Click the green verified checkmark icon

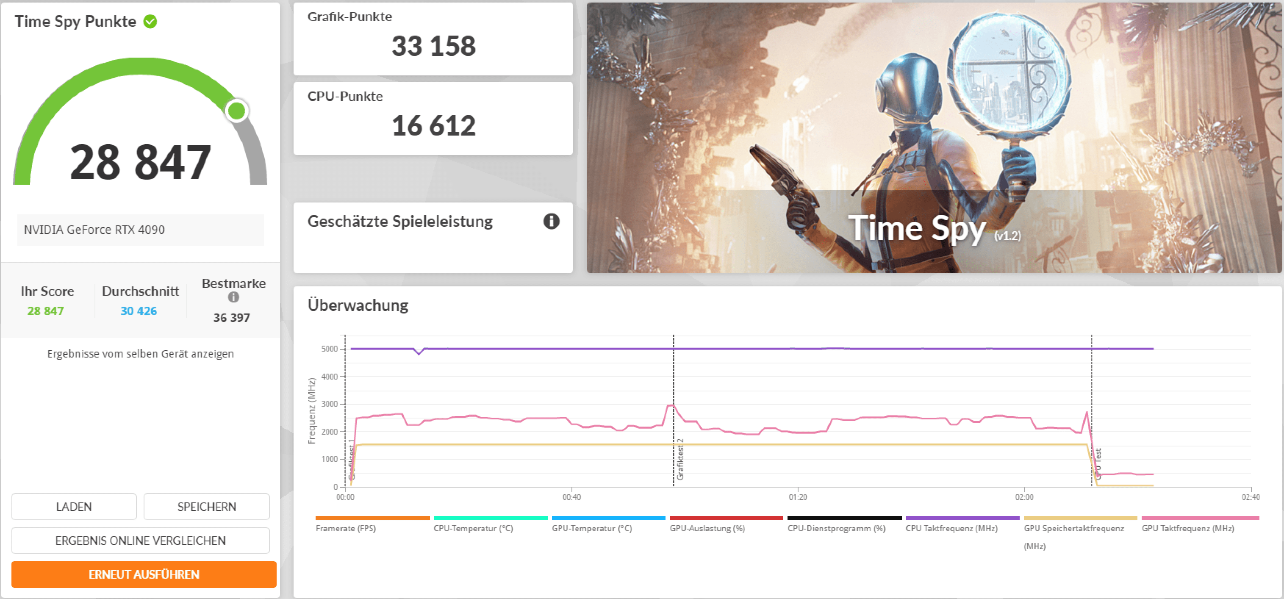coord(150,22)
